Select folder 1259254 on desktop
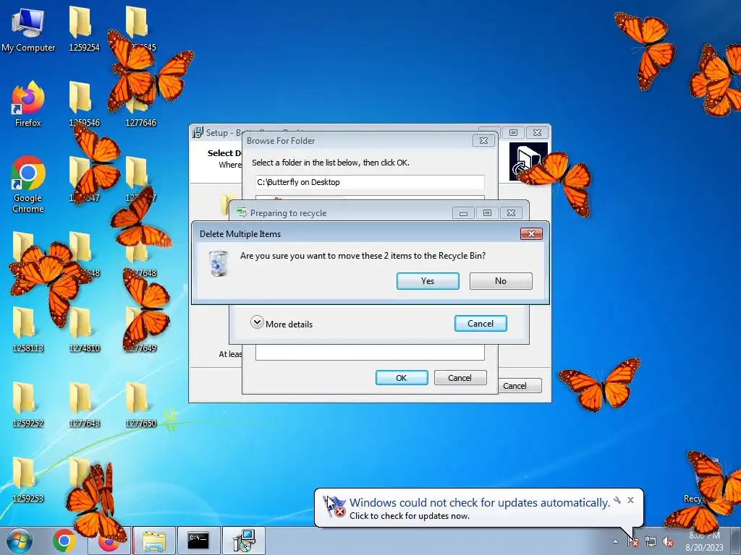Viewport: 741px width, 555px height. [84, 29]
